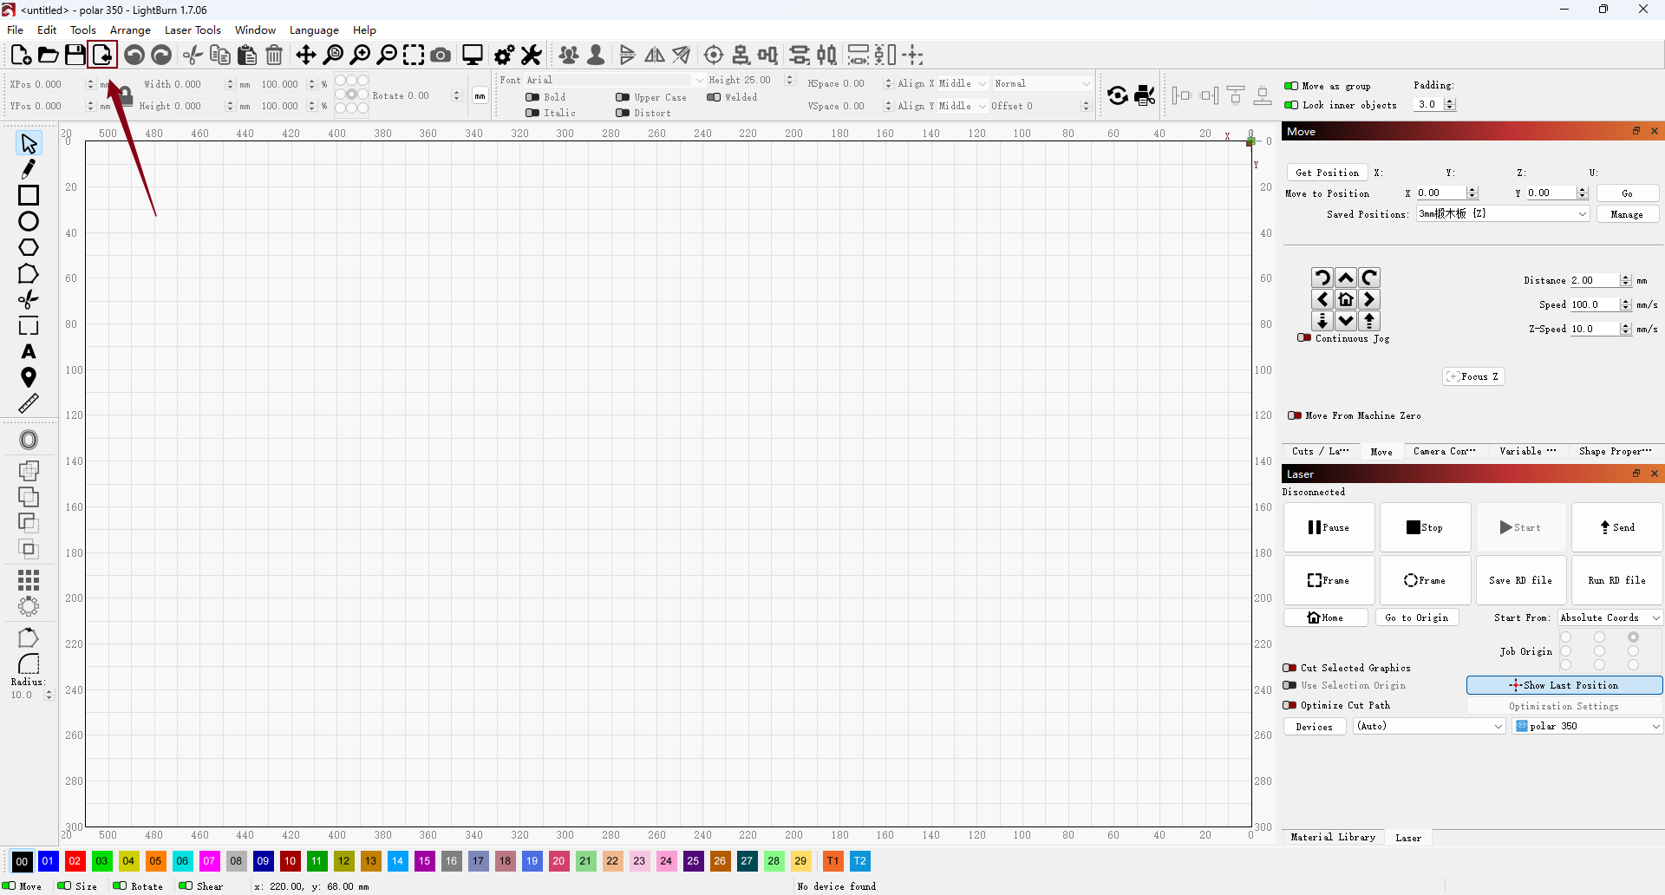Undo the last action
Viewport: 1665px width, 895px height.
tap(134, 56)
